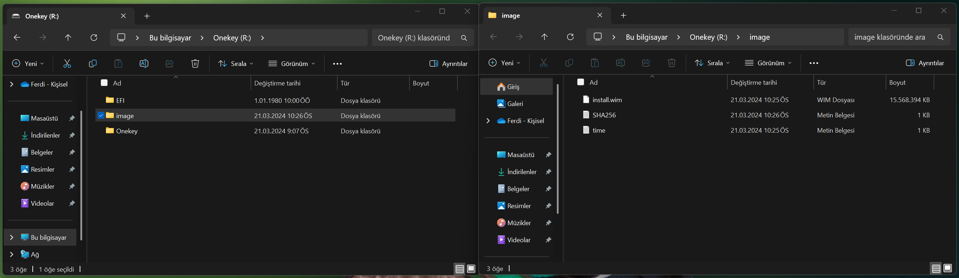Click Paste icon in Onekey (R:) window
Screen dimensions: 959x278
(118, 64)
